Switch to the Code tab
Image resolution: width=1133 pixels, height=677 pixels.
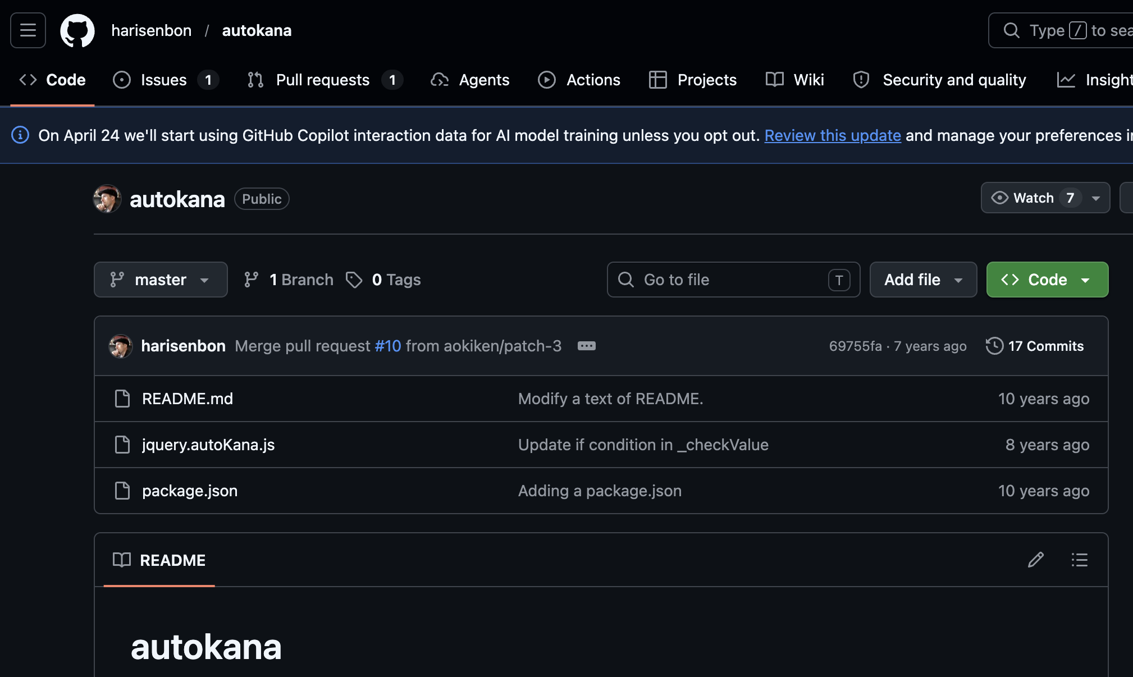[52, 80]
